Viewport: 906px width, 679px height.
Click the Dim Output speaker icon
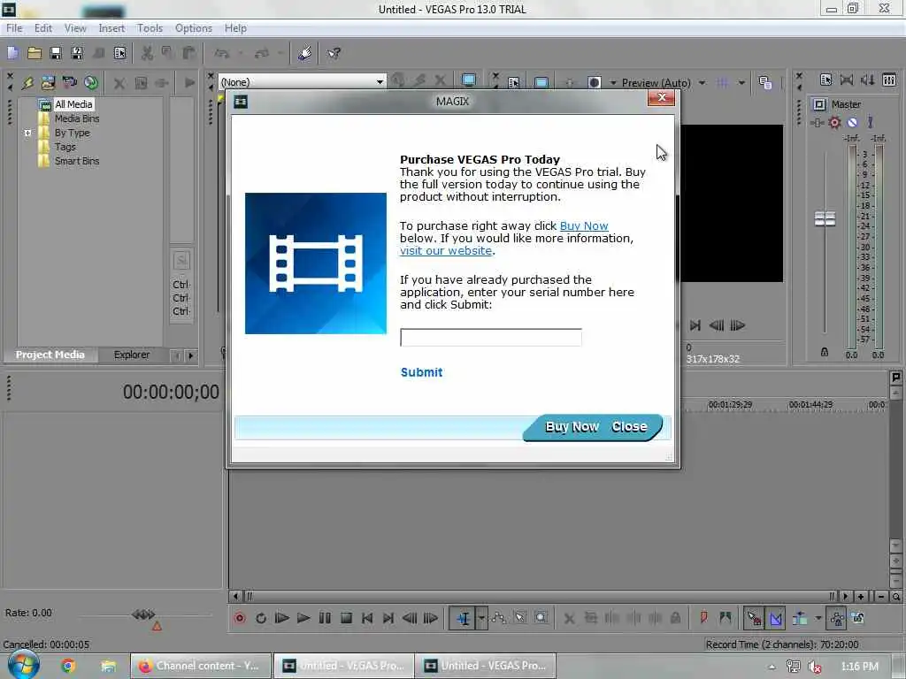[x=867, y=80]
